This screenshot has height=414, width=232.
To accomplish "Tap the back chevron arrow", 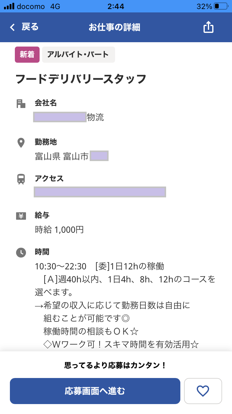I will click(12, 28).
